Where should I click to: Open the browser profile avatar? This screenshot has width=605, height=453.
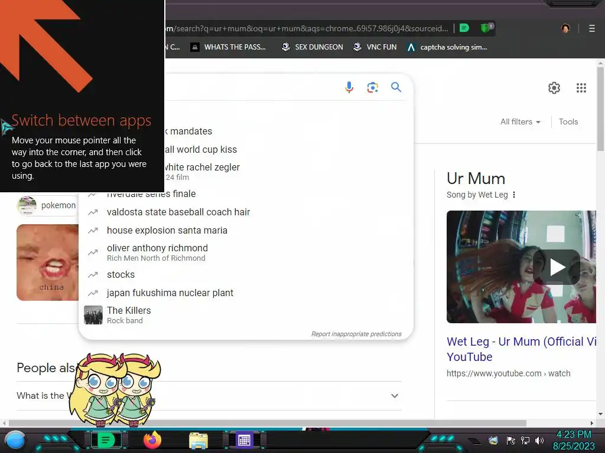(x=565, y=28)
